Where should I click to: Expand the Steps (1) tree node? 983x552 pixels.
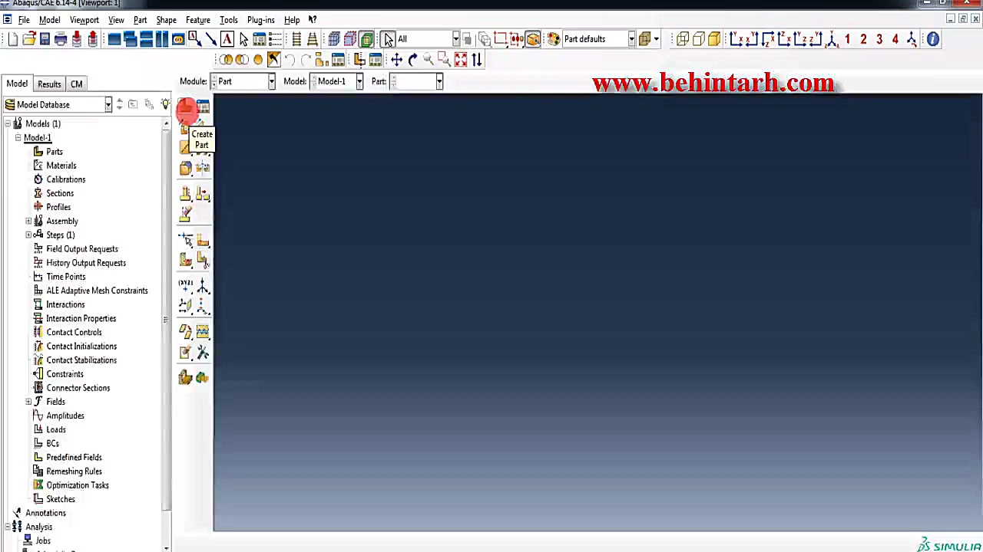pos(28,235)
